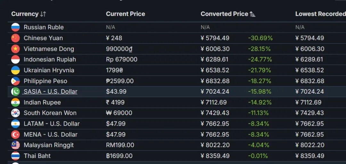Click the -30.69% Chinese Yuan difference
The image size is (346, 164).
[x=260, y=38]
